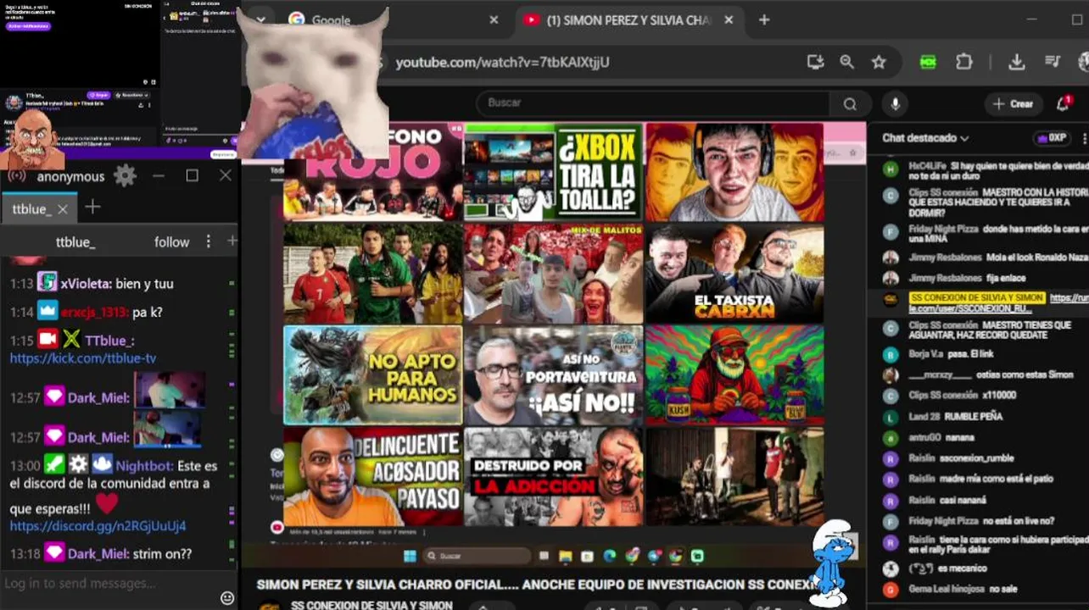Start voice search with the microphone icon
The image size is (1089, 610).
(x=894, y=103)
